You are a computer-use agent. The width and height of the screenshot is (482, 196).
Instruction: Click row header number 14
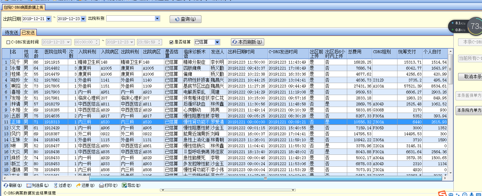coord(6,140)
